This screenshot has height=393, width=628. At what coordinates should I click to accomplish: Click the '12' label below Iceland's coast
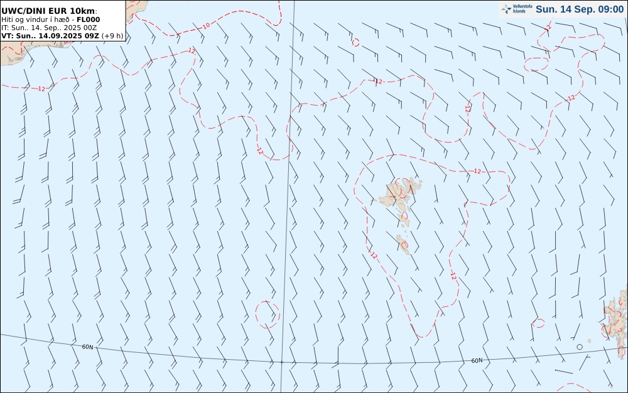pyautogui.click(x=41, y=89)
